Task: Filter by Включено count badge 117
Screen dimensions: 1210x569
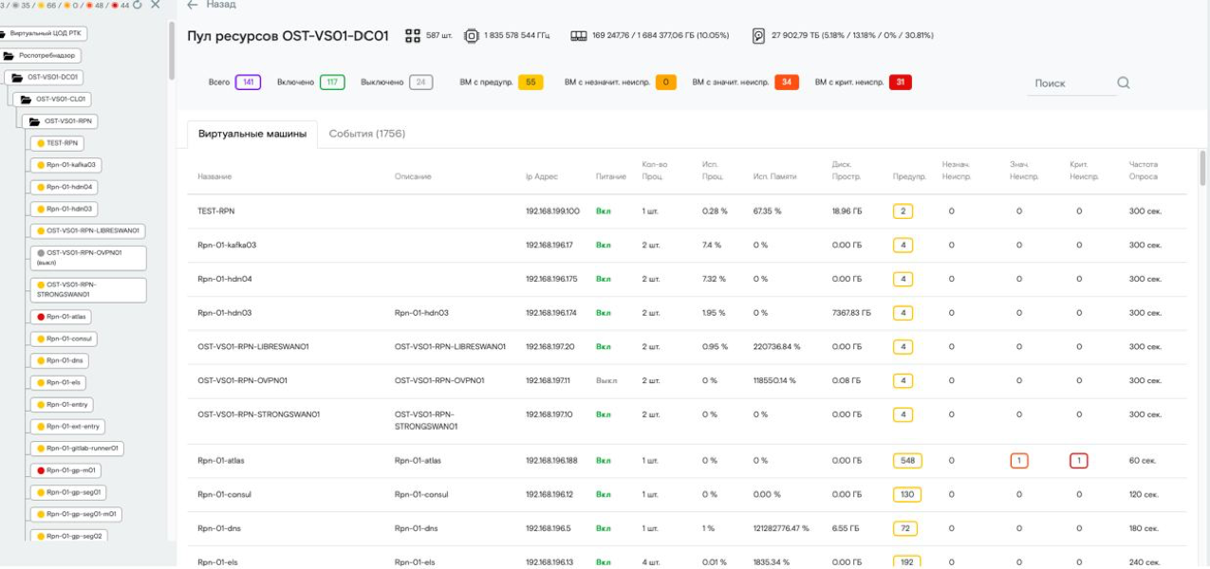Action: tap(332, 83)
